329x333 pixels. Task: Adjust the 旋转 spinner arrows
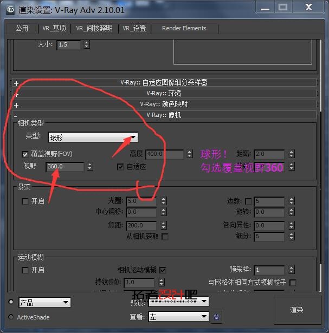292,212
